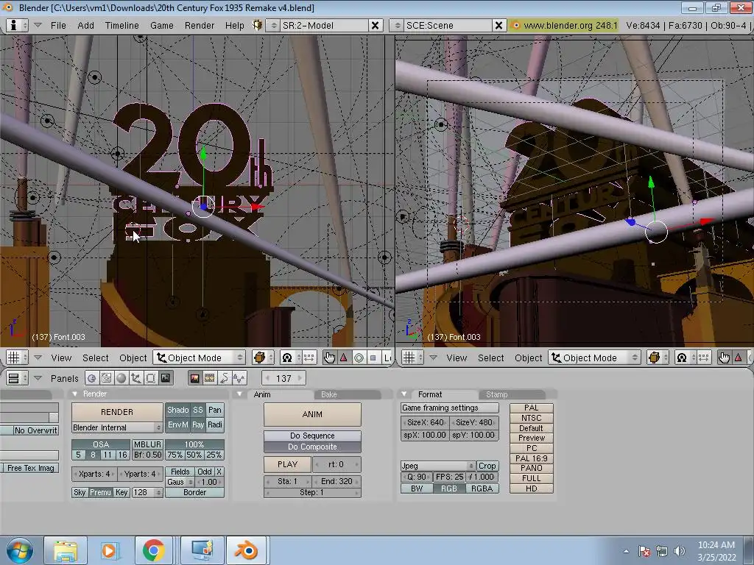Screen dimensions: 754x565
Task: Open Anim/playback buttons sub-context icon
Action: [x=225, y=378]
